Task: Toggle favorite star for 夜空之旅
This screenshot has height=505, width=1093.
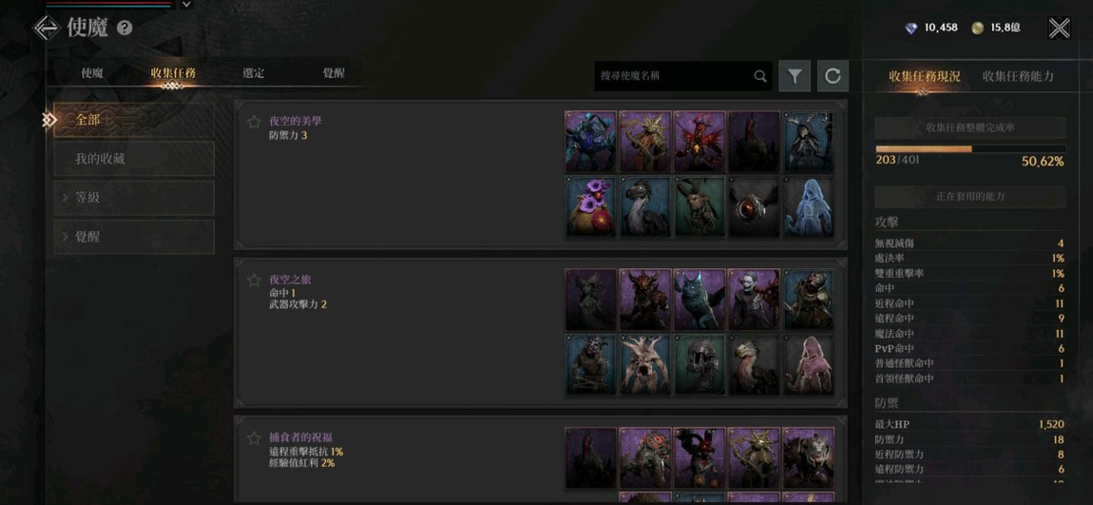Action: click(x=254, y=281)
